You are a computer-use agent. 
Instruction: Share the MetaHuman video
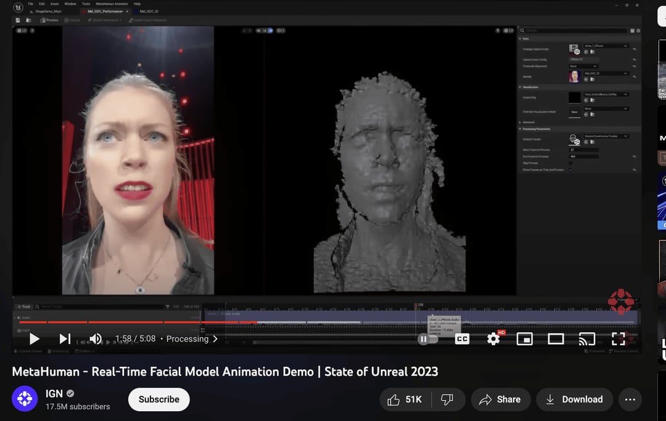(500, 399)
